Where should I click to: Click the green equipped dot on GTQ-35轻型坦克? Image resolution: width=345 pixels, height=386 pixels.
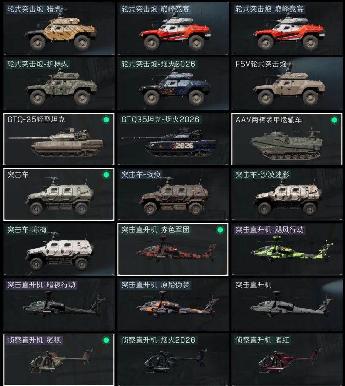(x=106, y=120)
